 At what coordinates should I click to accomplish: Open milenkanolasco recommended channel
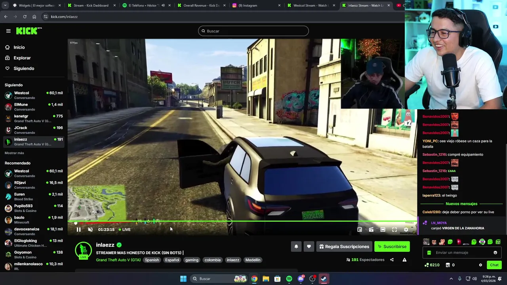pos(34,266)
